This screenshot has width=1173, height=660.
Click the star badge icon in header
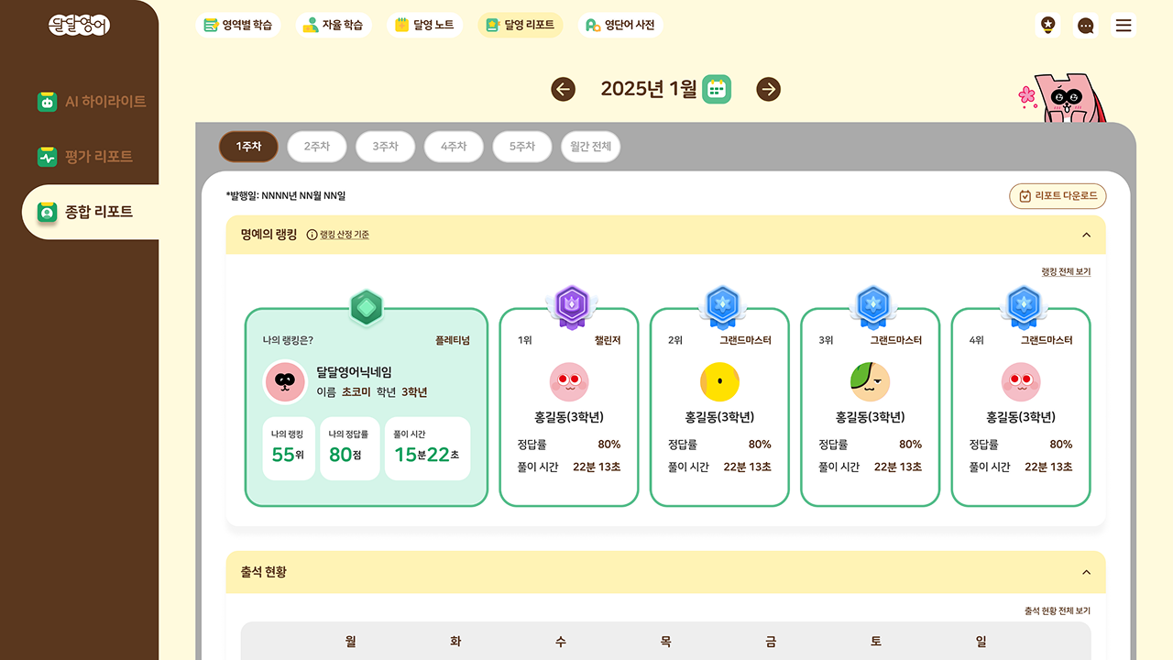point(1047,26)
